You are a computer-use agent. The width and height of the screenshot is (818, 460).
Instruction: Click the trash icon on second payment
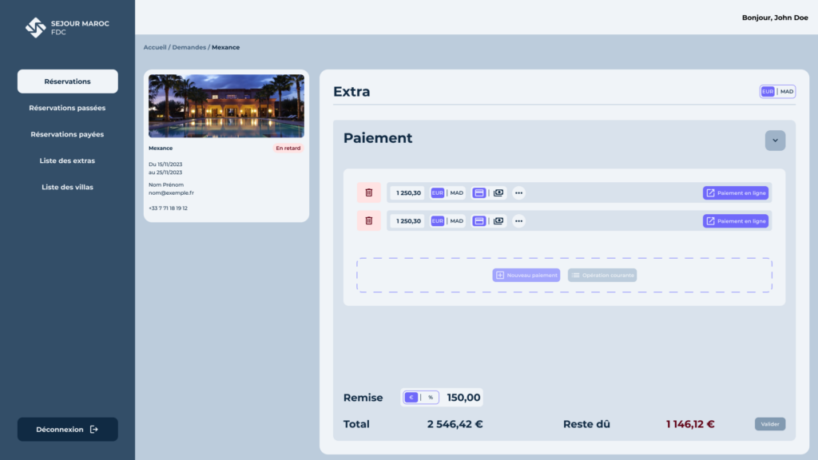pos(368,220)
